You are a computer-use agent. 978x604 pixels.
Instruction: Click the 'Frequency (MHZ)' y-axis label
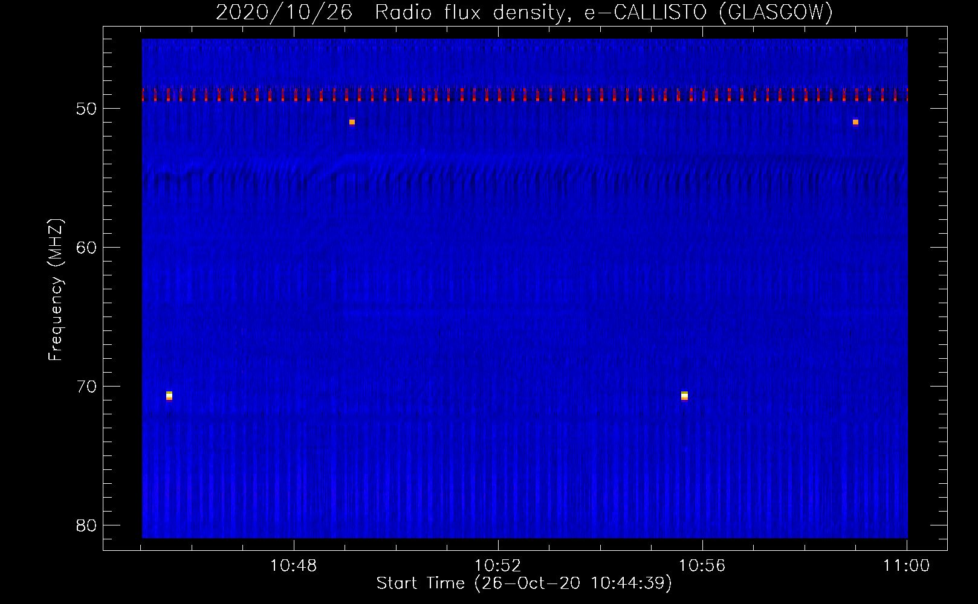pos(56,290)
